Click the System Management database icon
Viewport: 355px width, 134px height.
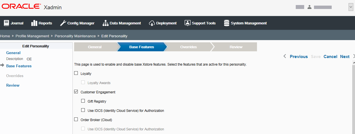(227, 23)
